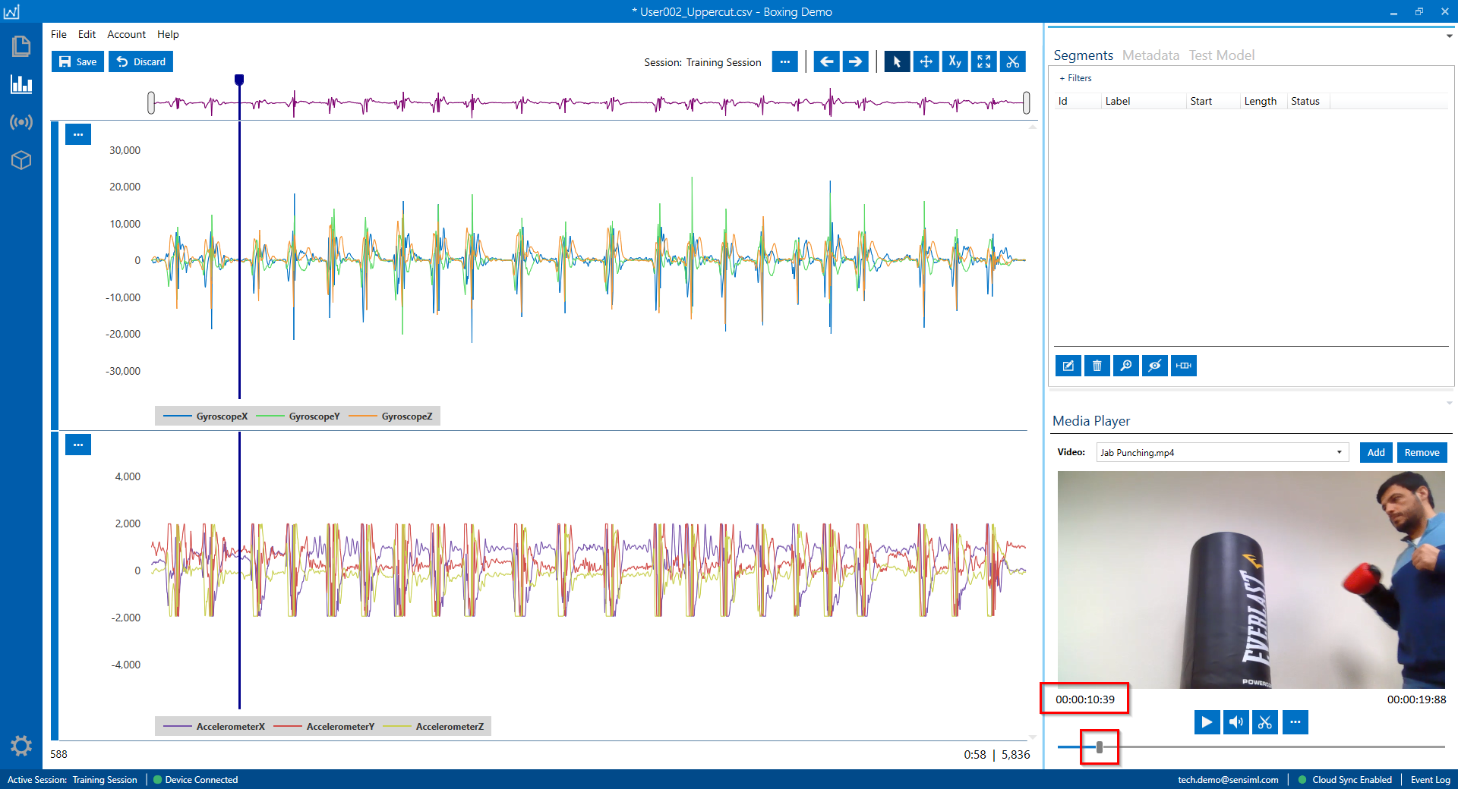The height and width of the screenshot is (789, 1458).
Task: Click the zoom to segment magnifier icon
Action: (x=1126, y=366)
